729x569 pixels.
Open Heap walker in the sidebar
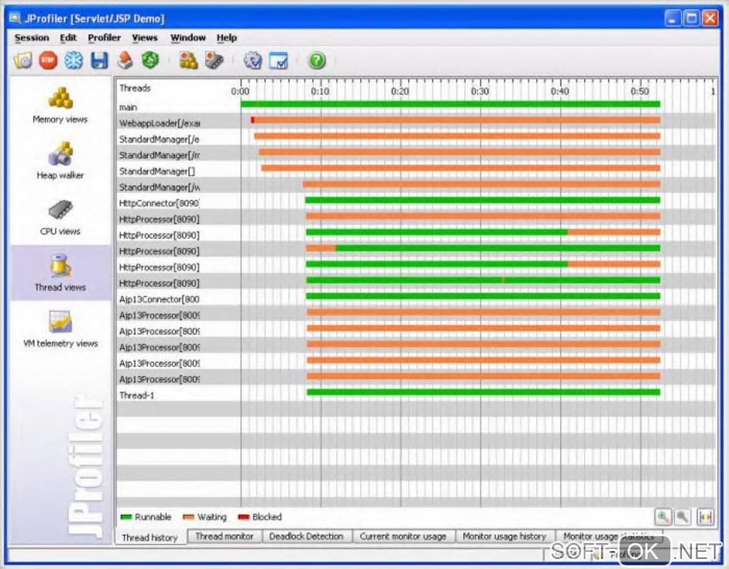[x=60, y=161]
